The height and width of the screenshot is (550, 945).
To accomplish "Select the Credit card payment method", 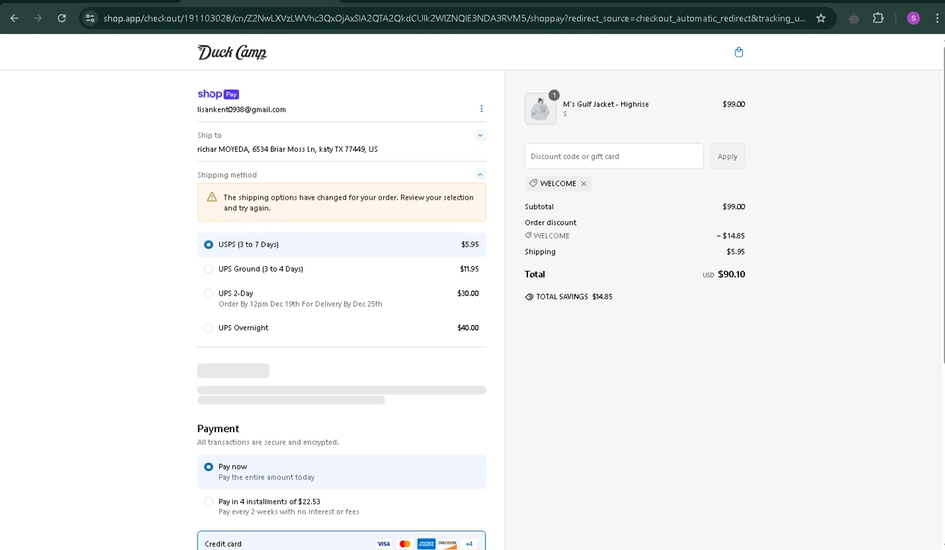I will pos(341,542).
